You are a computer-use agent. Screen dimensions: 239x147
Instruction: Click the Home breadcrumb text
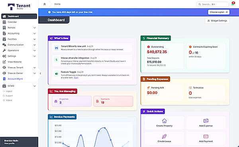(x=57, y=4)
